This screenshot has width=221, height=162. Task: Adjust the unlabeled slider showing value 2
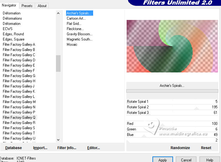point(172,140)
